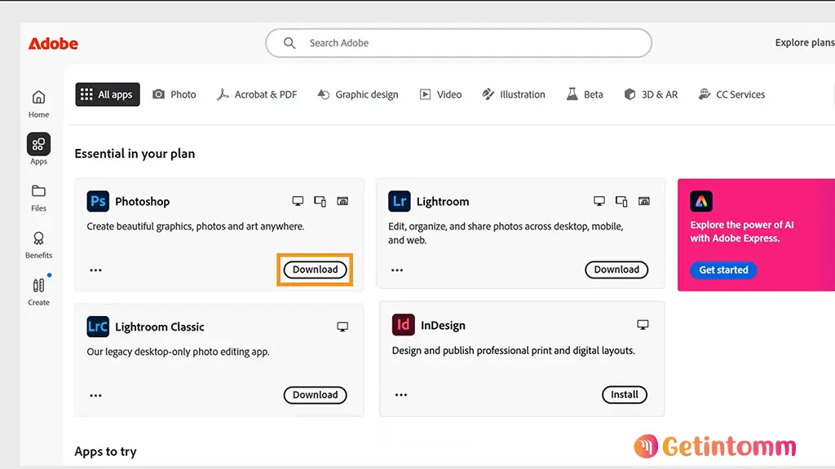Open Benefits in sidebar
The width and height of the screenshot is (835, 469).
click(x=38, y=245)
